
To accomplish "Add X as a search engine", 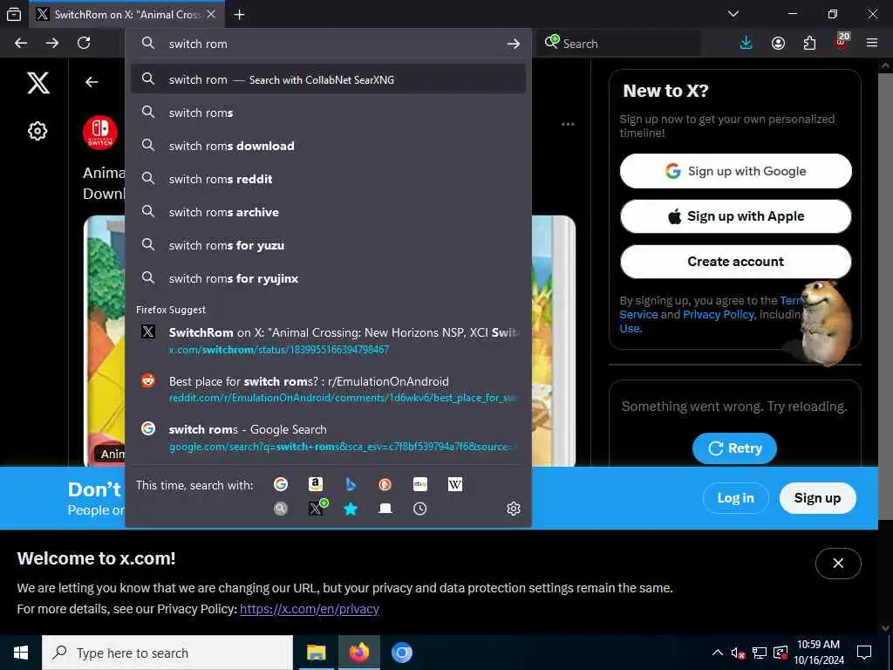I will pyautogui.click(x=317, y=508).
